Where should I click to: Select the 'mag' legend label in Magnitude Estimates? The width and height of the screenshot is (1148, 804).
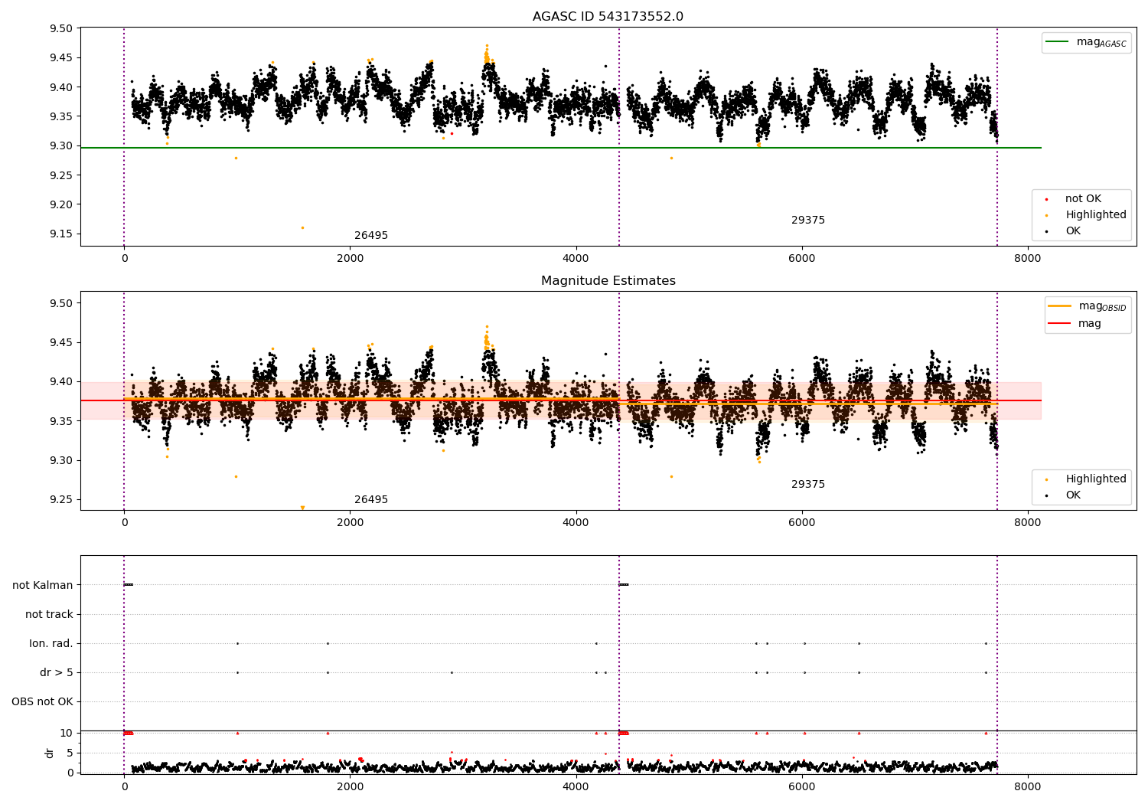pyautogui.click(x=1090, y=324)
